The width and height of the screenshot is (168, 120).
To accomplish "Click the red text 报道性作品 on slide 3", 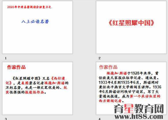I will point(35,92).
